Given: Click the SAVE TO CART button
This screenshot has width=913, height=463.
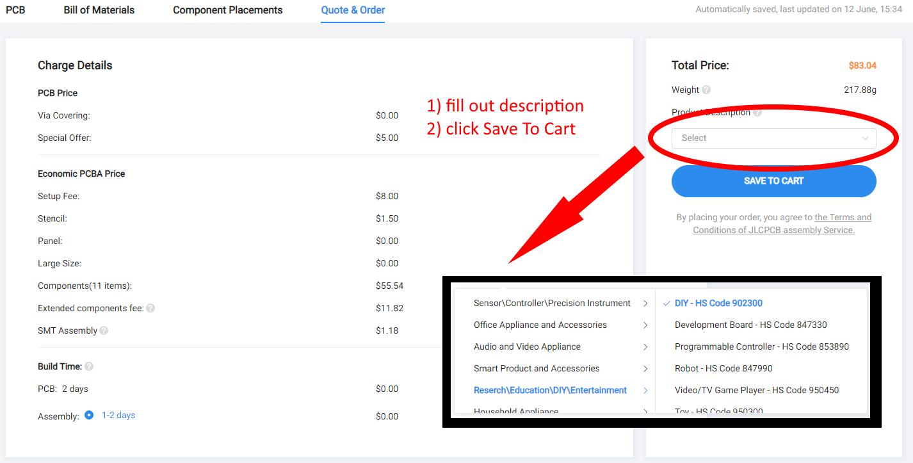Looking at the screenshot, I should (773, 181).
